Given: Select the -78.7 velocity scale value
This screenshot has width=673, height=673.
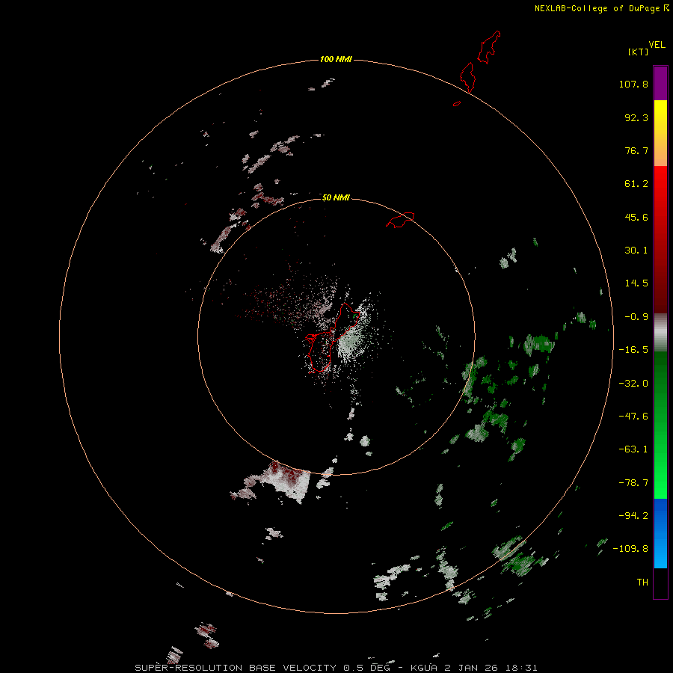Looking at the screenshot, I should click(x=633, y=483).
